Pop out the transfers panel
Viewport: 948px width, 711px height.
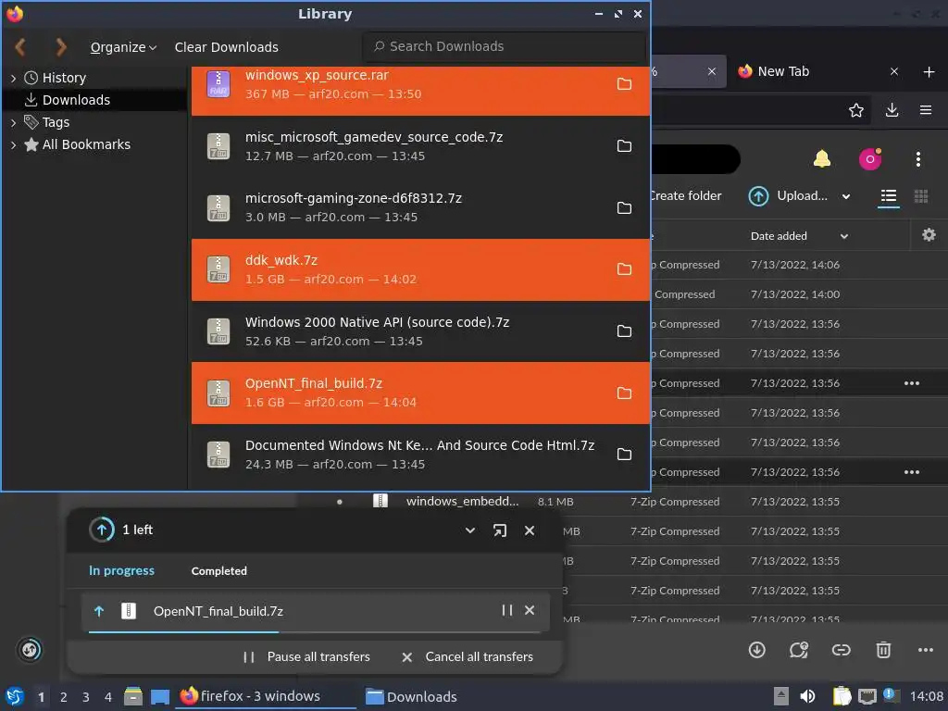[x=499, y=530]
